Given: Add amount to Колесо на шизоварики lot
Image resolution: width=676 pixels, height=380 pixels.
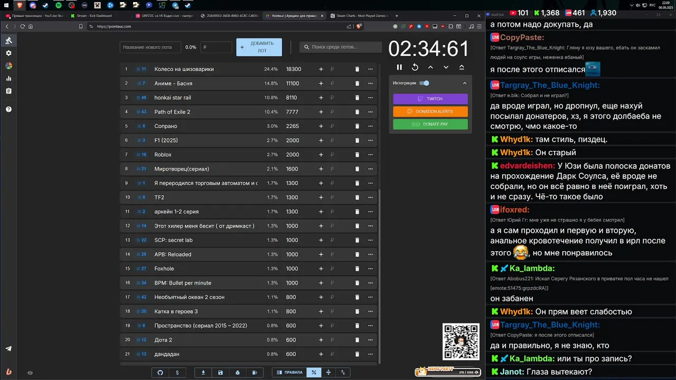Looking at the screenshot, I should click(321, 69).
